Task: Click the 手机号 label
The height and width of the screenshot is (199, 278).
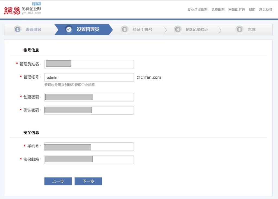Action: pyautogui.click(x=34, y=146)
